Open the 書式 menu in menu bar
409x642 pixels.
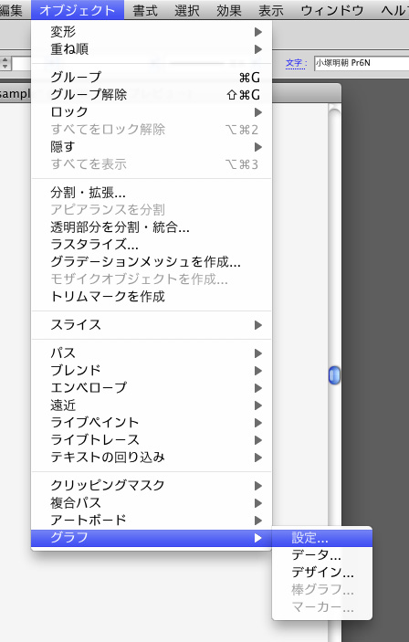point(145,10)
